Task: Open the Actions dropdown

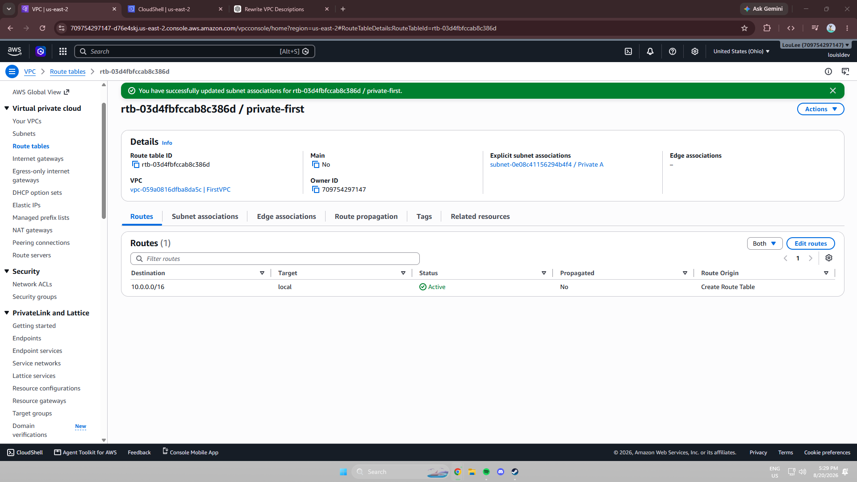Action: click(x=820, y=109)
